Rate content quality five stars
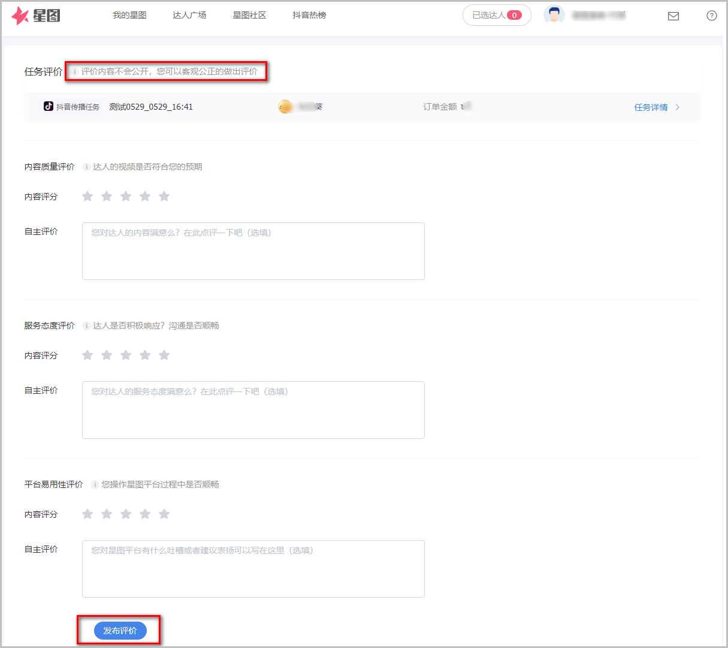The image size is (728, 648). (x=164, y=197)
